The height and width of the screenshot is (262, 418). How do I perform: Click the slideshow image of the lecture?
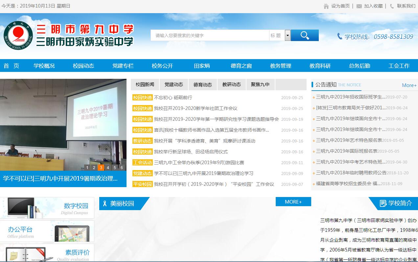coord(63,121)
